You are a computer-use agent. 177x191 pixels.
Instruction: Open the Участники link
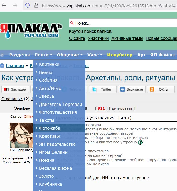(98, 38)
